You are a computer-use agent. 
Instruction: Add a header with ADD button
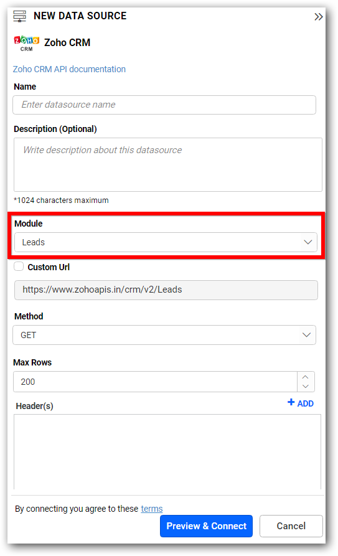[301, 403]
